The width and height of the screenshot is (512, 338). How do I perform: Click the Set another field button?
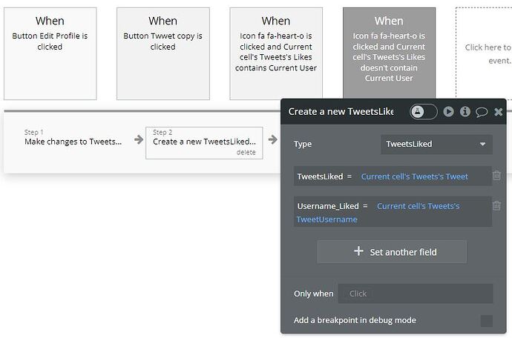[392, 252]
